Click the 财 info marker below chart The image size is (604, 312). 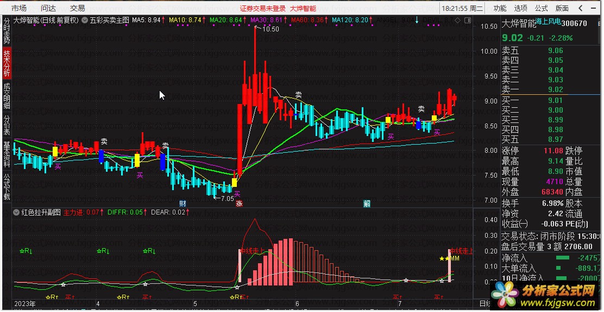tap(183, 203)
